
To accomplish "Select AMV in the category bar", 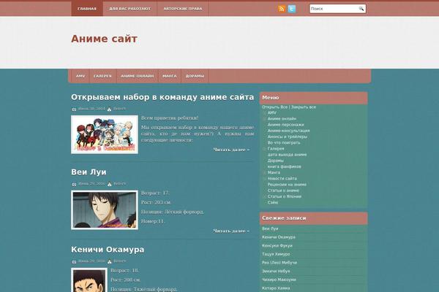I will (80, 76).
